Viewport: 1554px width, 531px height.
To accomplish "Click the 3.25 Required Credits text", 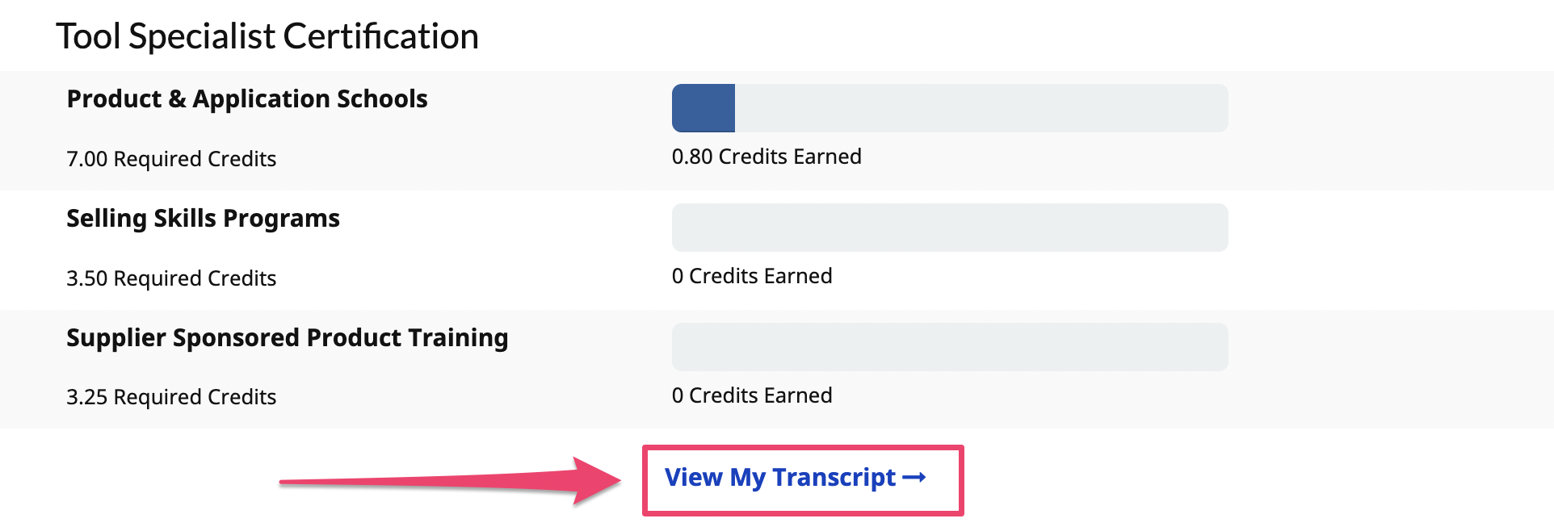I will click(x=171, y=397).
